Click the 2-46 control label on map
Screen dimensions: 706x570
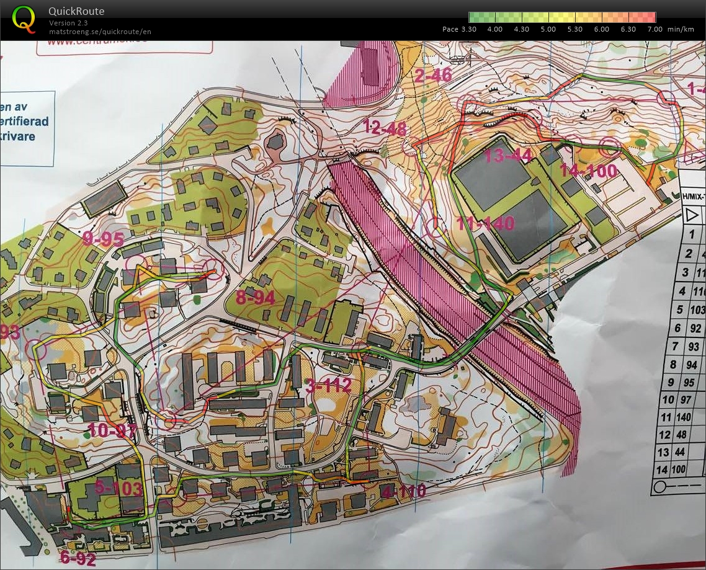432,75
